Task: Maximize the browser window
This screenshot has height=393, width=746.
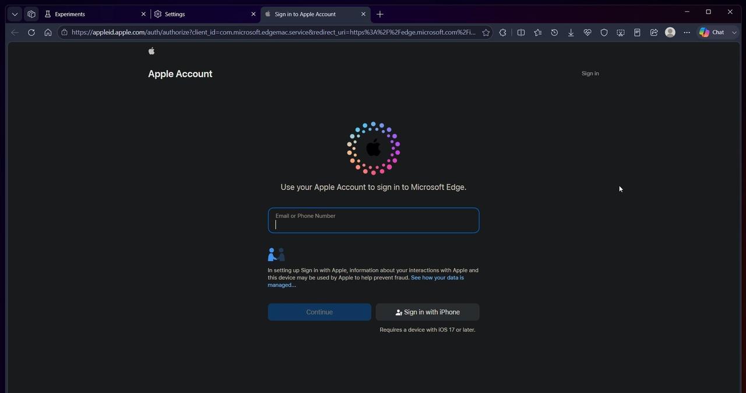Action: tap(708, 12)
